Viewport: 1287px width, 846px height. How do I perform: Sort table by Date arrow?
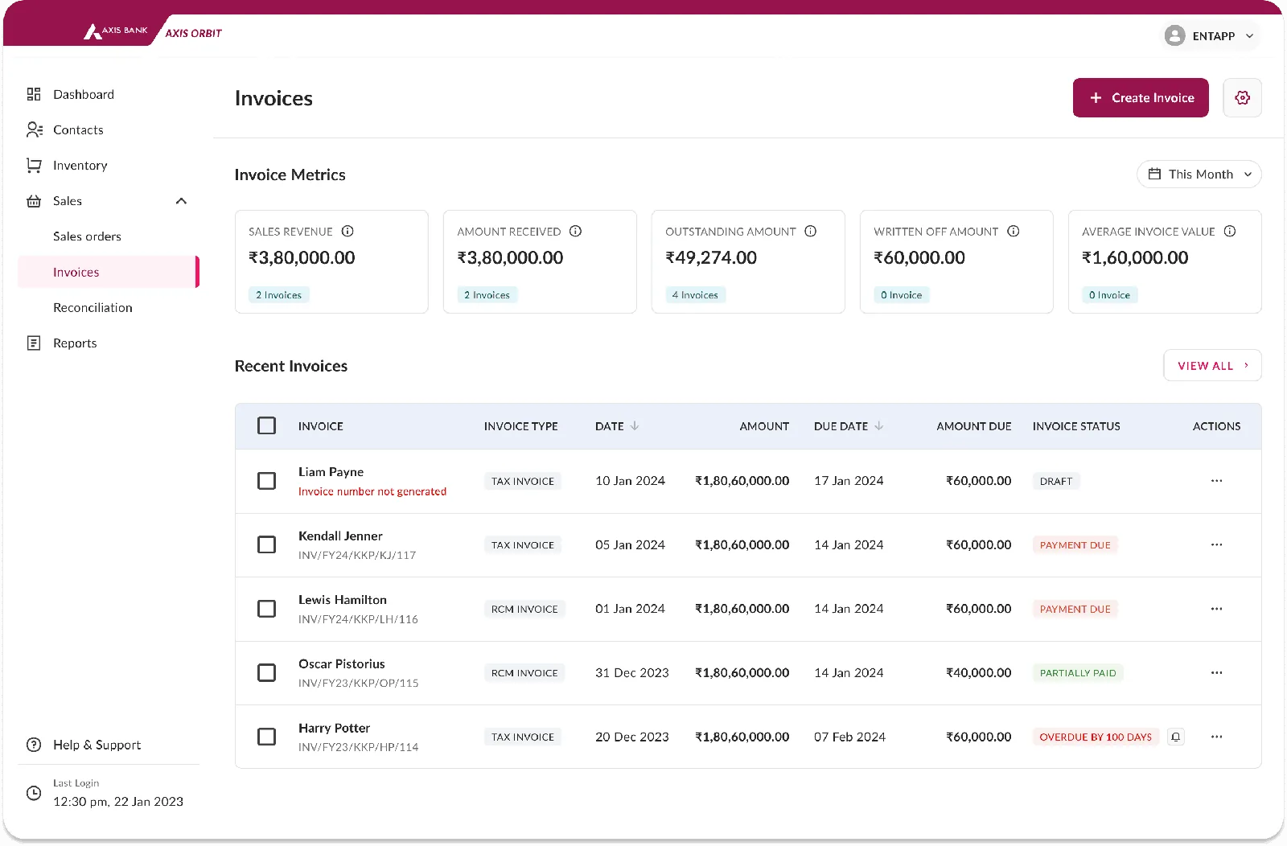click(x=635, y=425)
